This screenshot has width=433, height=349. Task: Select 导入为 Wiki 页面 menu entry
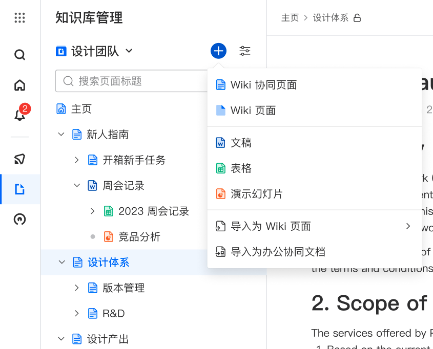(315, 226)
